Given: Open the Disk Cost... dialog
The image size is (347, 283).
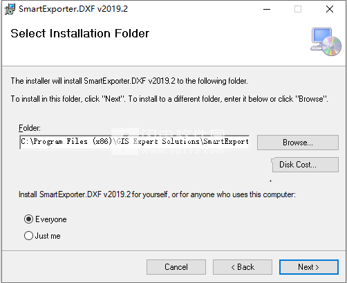Looking at the screenshot, I should click(305, 165).
